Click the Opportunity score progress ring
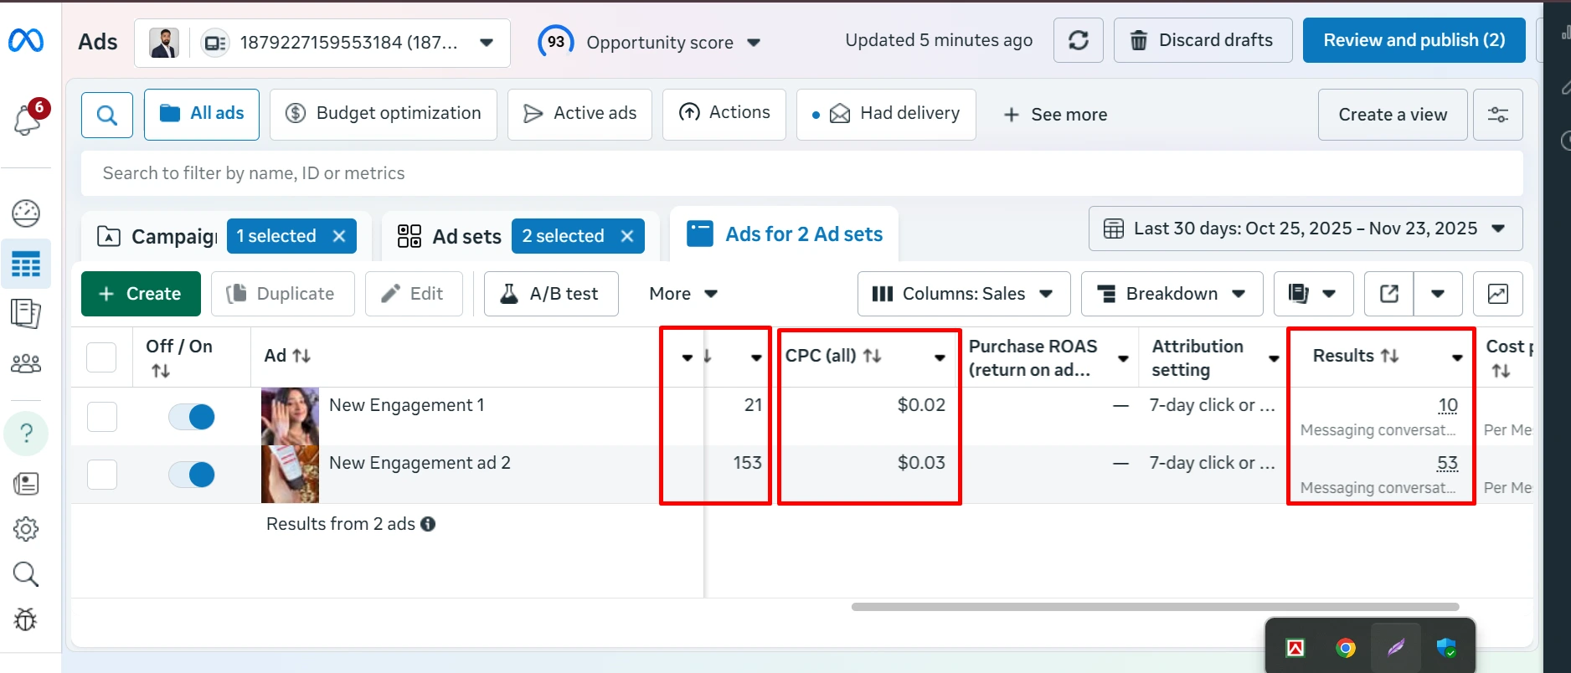The image size is (1571, 673). [555, 40]
